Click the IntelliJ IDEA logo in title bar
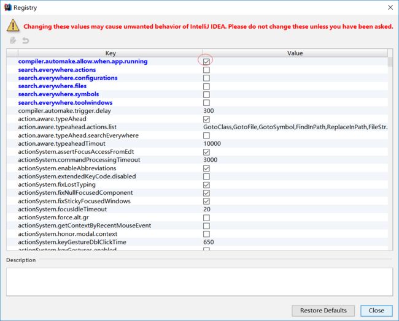 coord(8,7)
